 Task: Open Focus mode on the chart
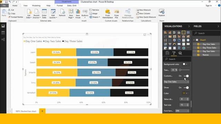point(145,34)
